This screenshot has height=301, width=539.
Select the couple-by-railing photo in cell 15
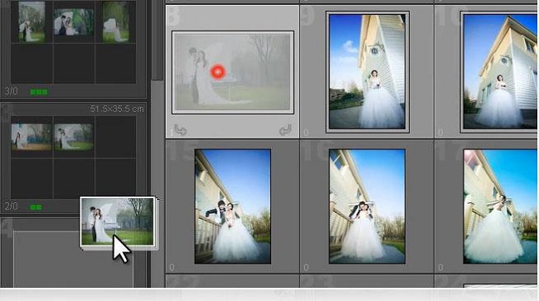pyautogui.click(x=233, y=206)
